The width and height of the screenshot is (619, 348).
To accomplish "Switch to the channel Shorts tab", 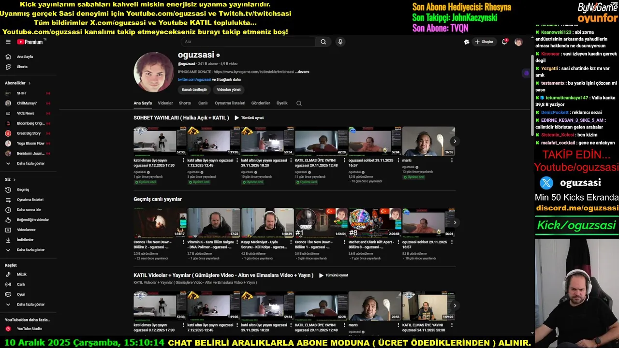I will 185,103.
